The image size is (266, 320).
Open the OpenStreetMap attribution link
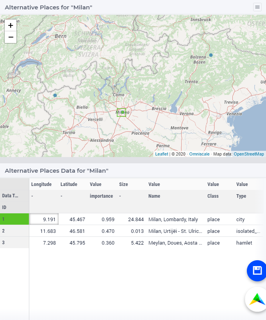249,154
